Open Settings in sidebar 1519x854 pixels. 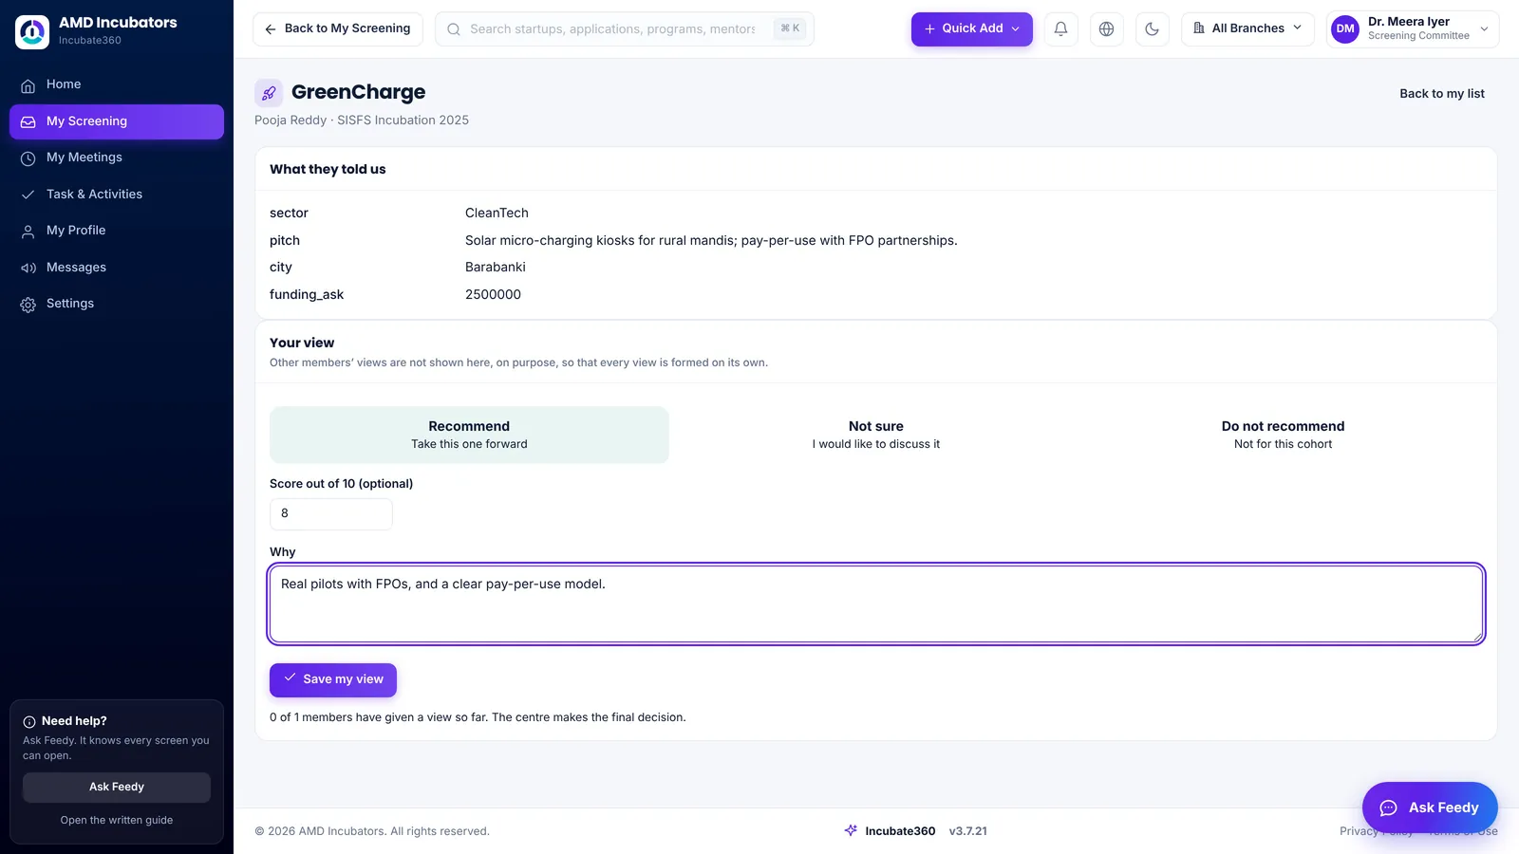point(117,304)
